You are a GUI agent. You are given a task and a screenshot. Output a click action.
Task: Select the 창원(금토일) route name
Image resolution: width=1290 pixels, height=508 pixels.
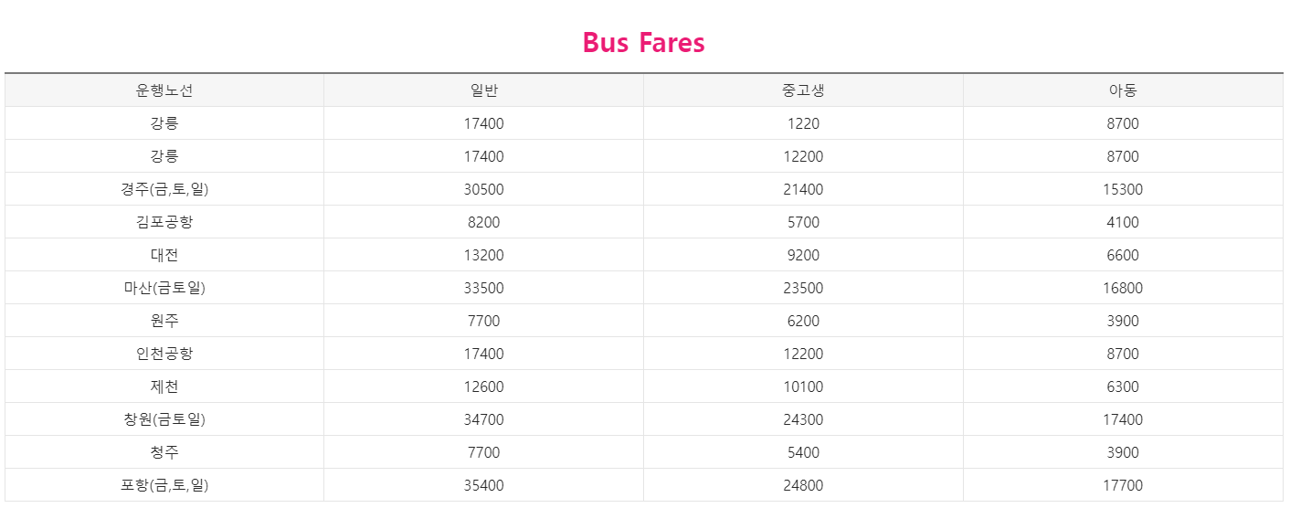coord(164,419)
